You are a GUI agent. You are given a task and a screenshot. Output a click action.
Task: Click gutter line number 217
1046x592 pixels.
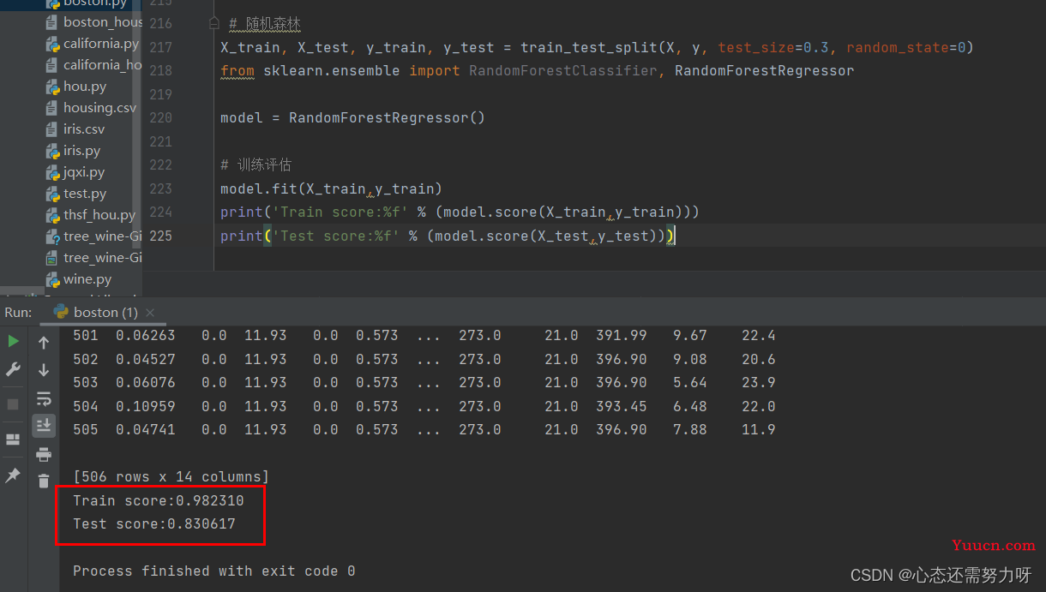click(x=160, y=47)
